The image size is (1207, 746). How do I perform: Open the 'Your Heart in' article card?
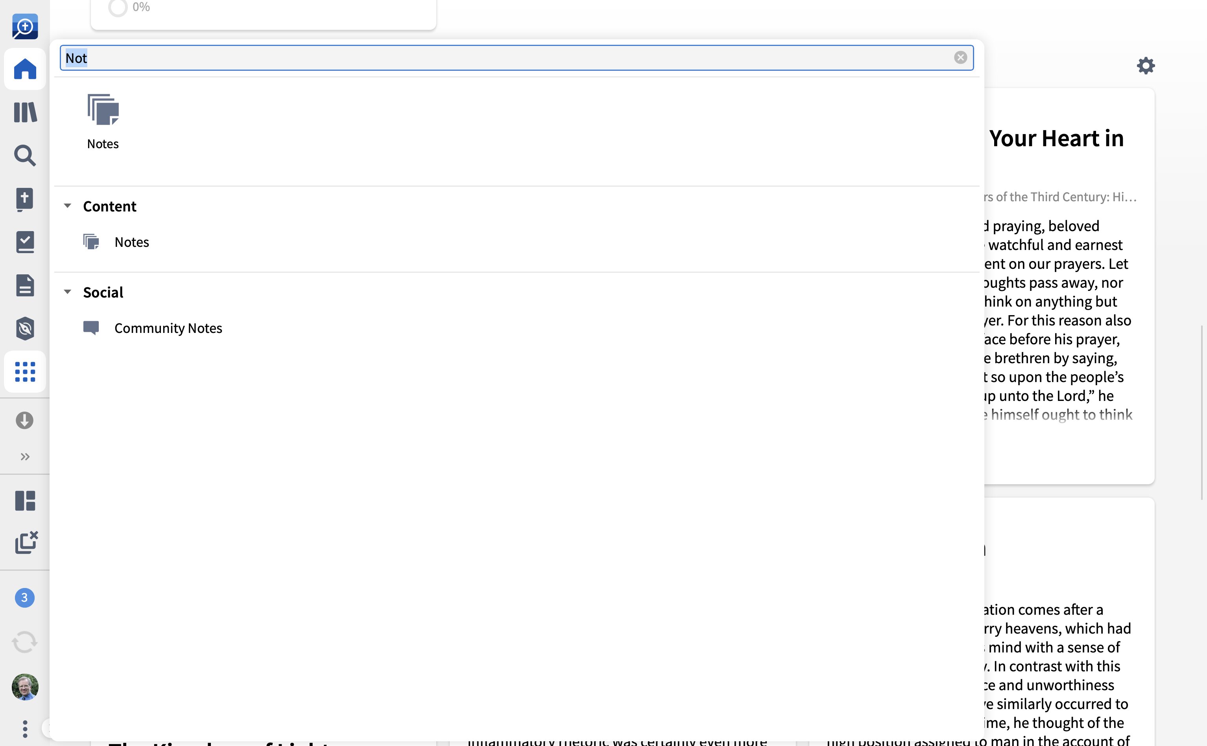point(1069,286)
